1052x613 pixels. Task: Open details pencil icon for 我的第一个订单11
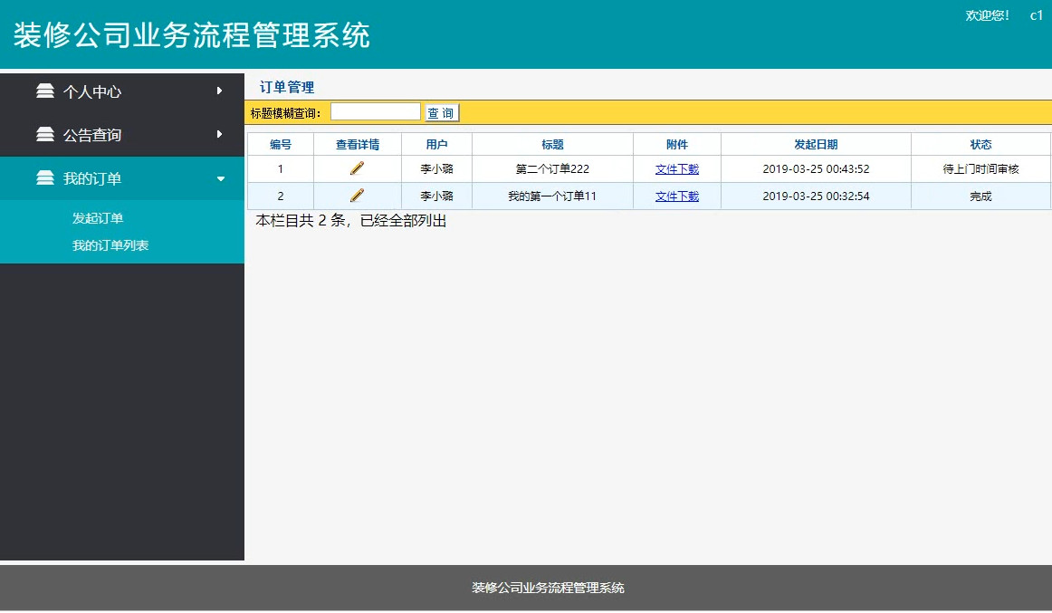(357, 196)
